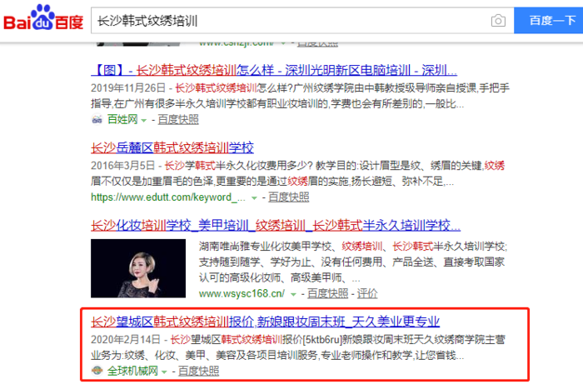Image resolution: width=583 pixels, height=384 pixels.
Task: Click the www.wsysc168.cn/ URL
Action: (242, 294)
